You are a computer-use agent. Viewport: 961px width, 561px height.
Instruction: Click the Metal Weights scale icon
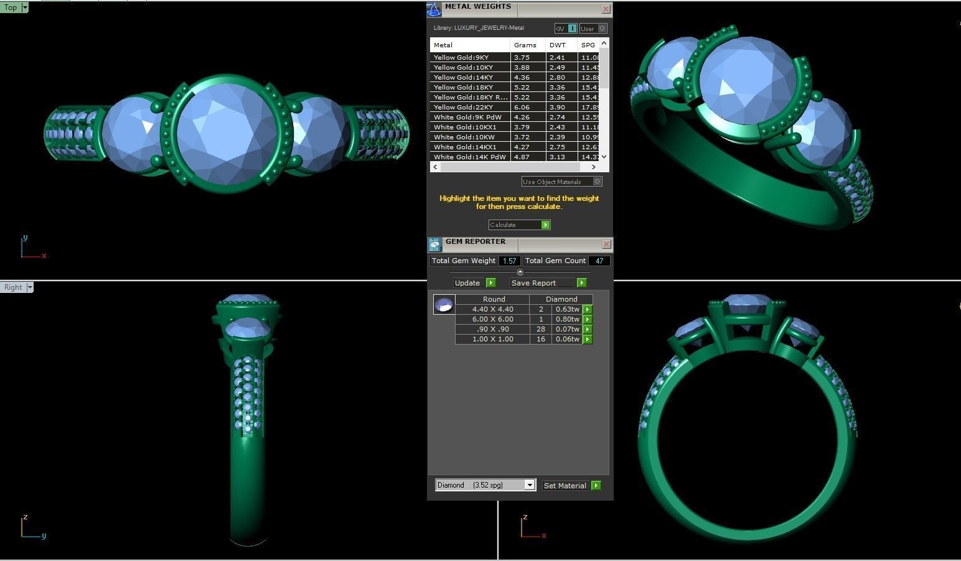[434, 9]
